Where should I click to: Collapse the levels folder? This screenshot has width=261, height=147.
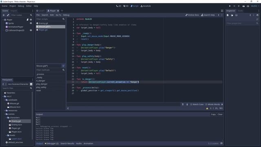[x=7, y=135]
